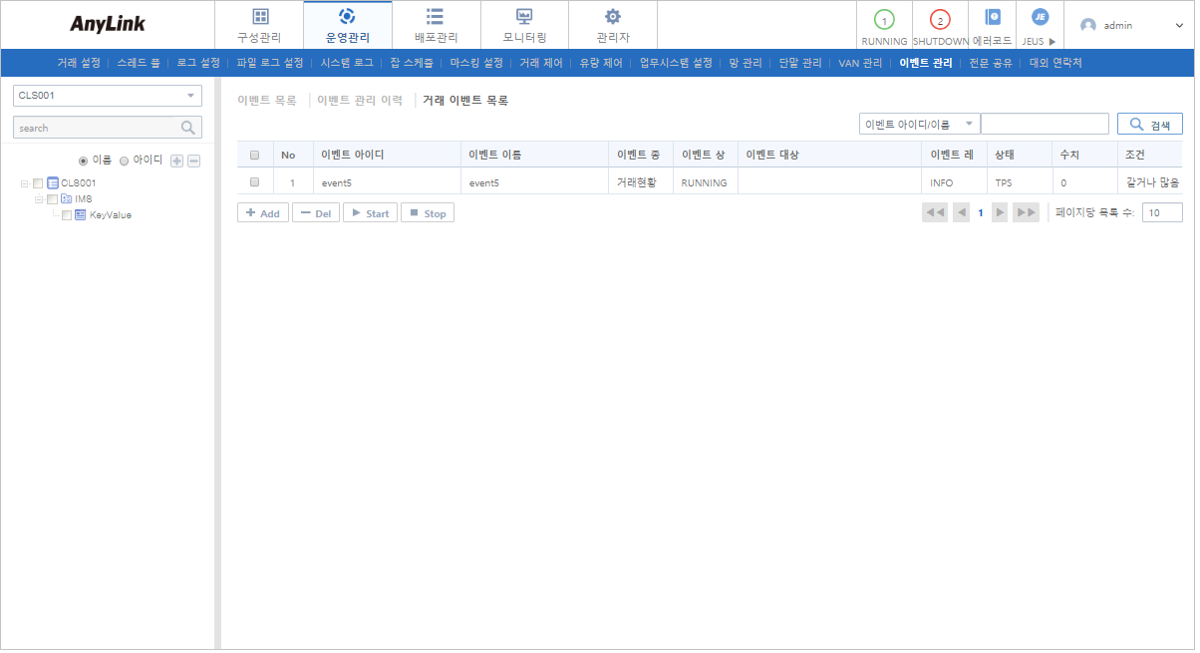Click the tree search magnifier icon
Screen dimensions: 1200x653
click(x=187, y=128)
